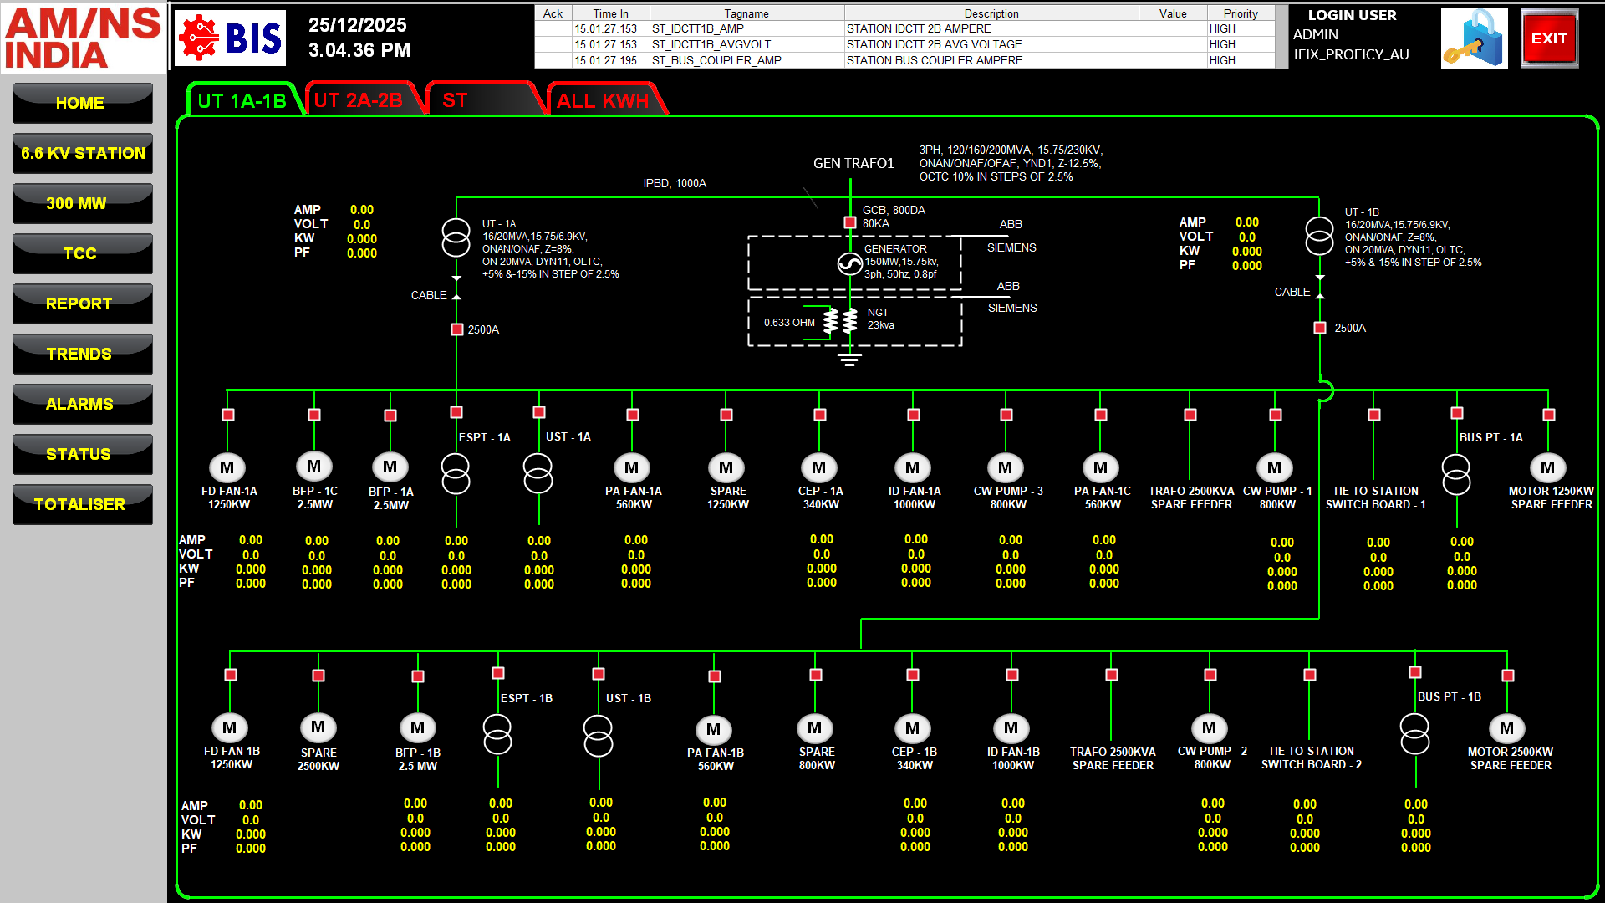Click the BUS PT-1B transformer symbol

point(1414,733)
